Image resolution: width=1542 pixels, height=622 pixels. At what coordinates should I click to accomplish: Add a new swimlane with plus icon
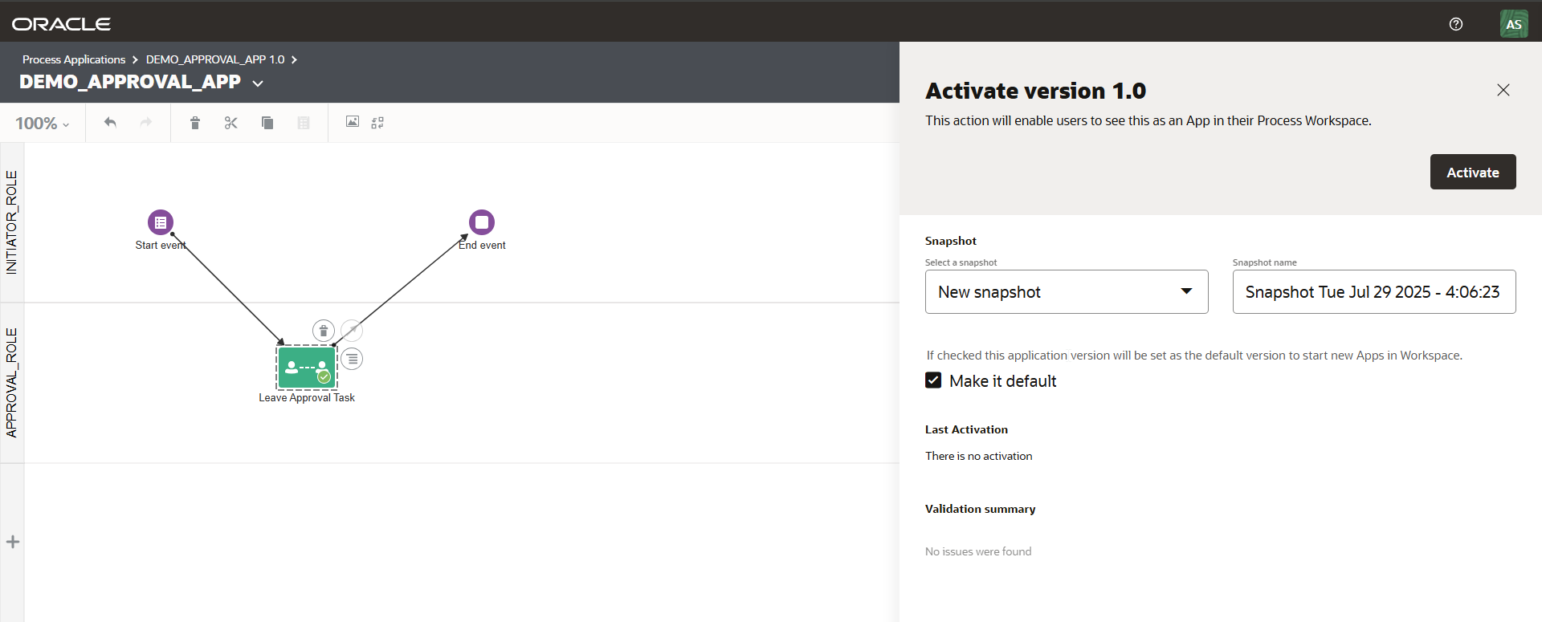click(13, 542)
